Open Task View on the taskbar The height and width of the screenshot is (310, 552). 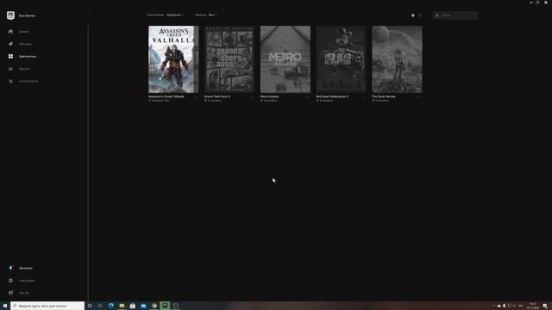100,306
